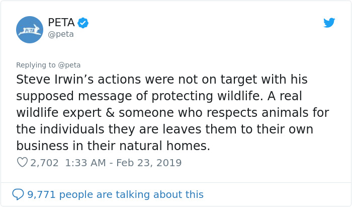Image resolution: width=352 pixels, height=207 pixels.
Task: Click the 9,771 replies number
Action: click(x=41, y=194)
